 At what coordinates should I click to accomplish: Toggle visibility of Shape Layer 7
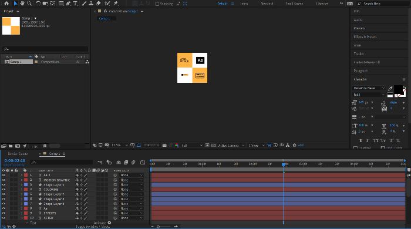click(x=4, y=194)
